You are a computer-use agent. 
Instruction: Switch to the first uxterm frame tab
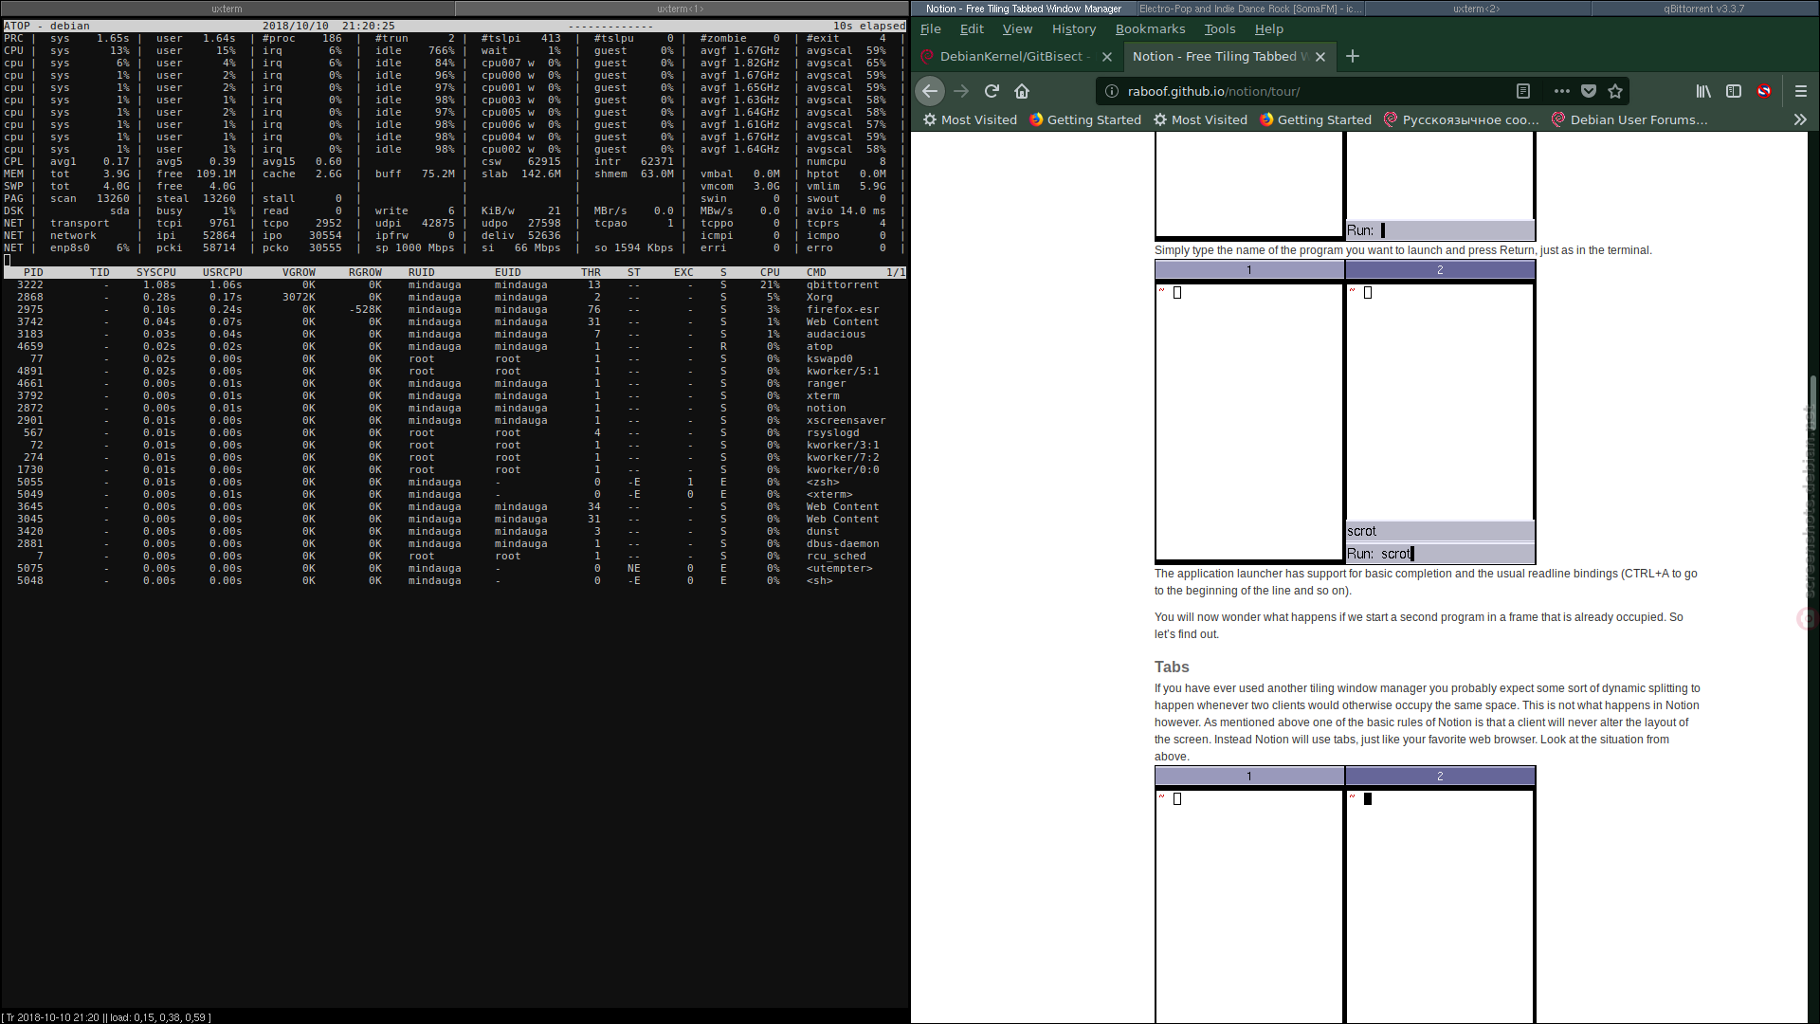pos(227,9)
